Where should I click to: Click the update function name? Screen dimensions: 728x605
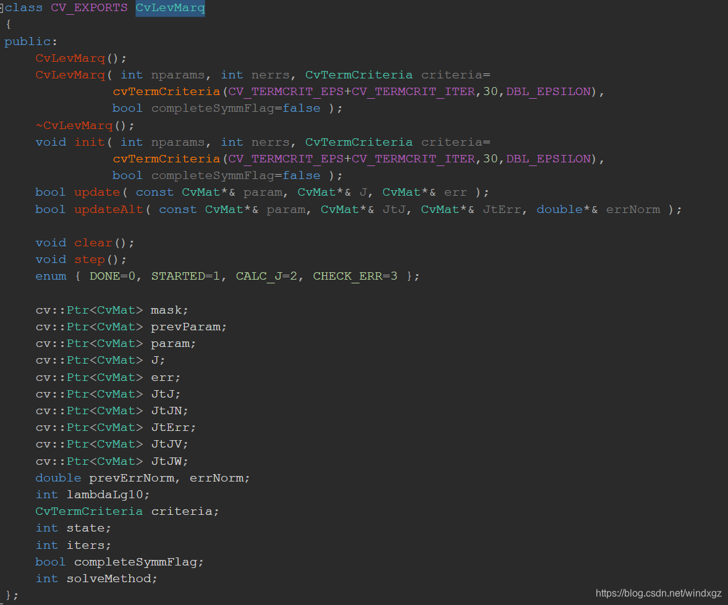97,192
